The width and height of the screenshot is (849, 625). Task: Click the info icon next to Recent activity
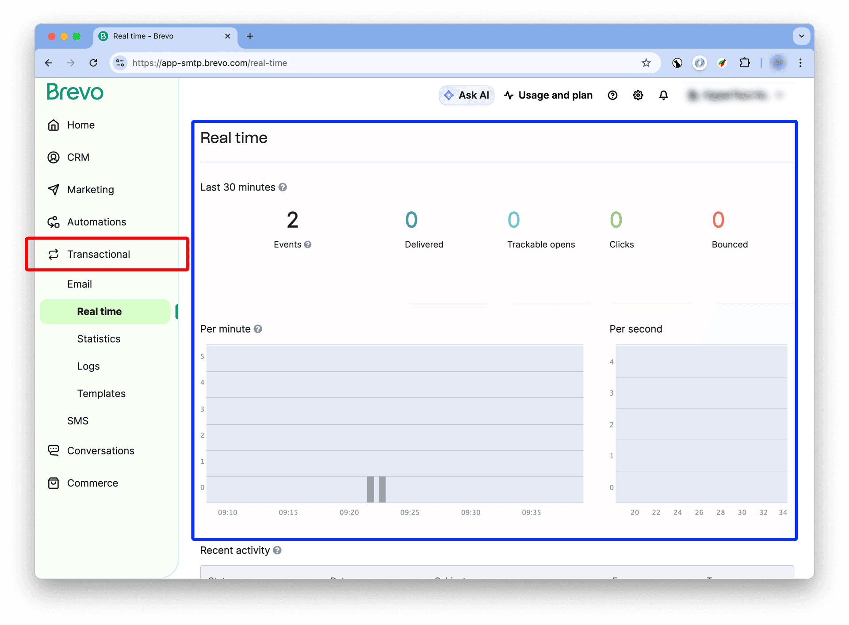pyautogui.click(x=277, y=550)
